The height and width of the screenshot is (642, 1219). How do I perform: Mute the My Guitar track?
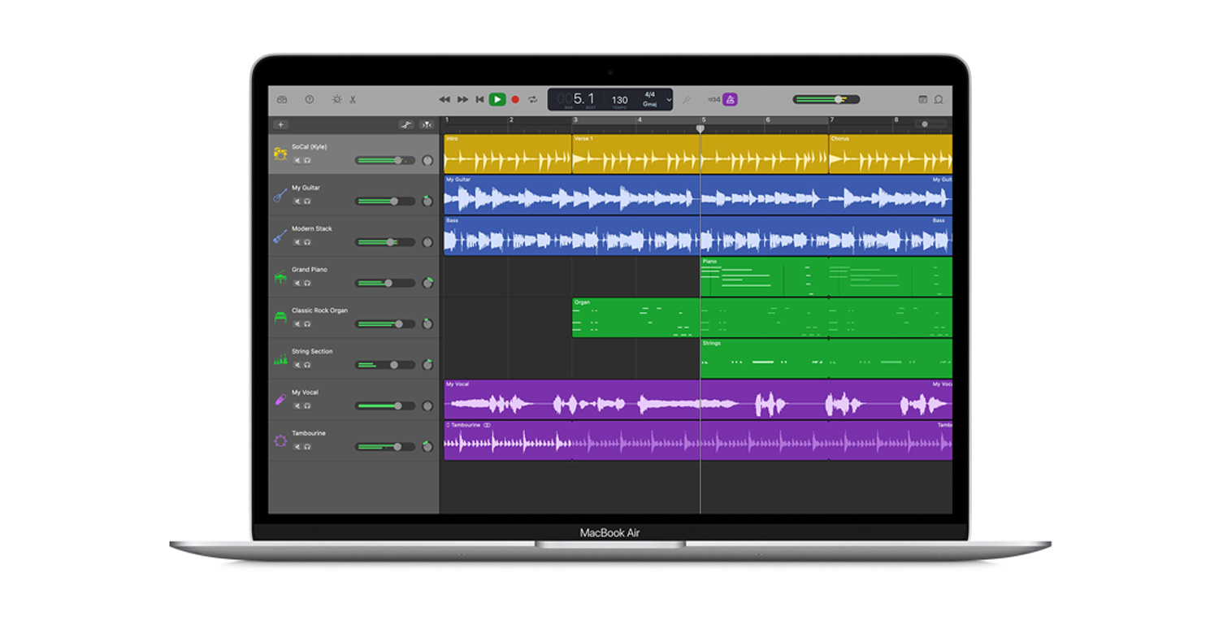[297, 201]
